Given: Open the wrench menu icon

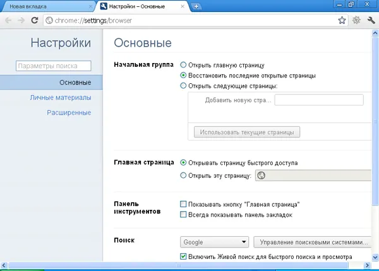Looking at the screenshot, I should click(x=371, y=20).
